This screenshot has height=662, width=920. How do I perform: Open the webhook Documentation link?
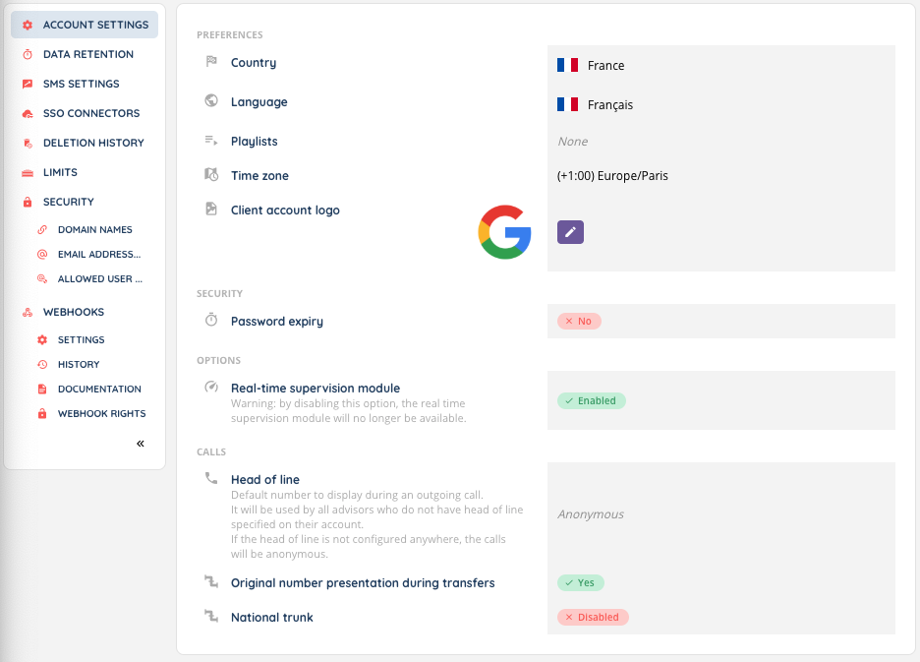(99, 389)
